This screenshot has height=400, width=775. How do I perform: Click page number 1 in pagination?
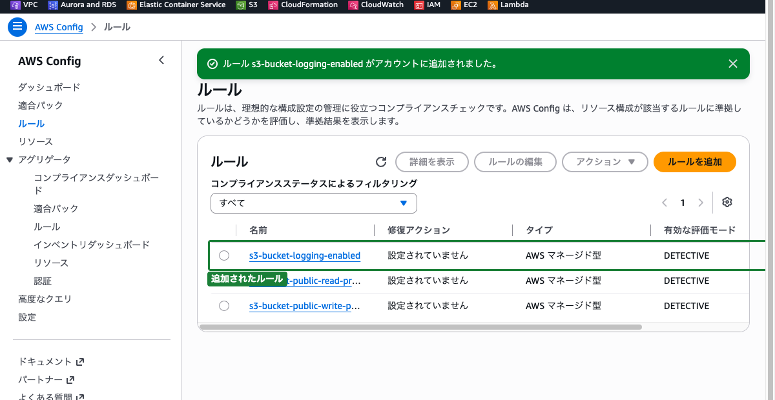coord(683,203)
